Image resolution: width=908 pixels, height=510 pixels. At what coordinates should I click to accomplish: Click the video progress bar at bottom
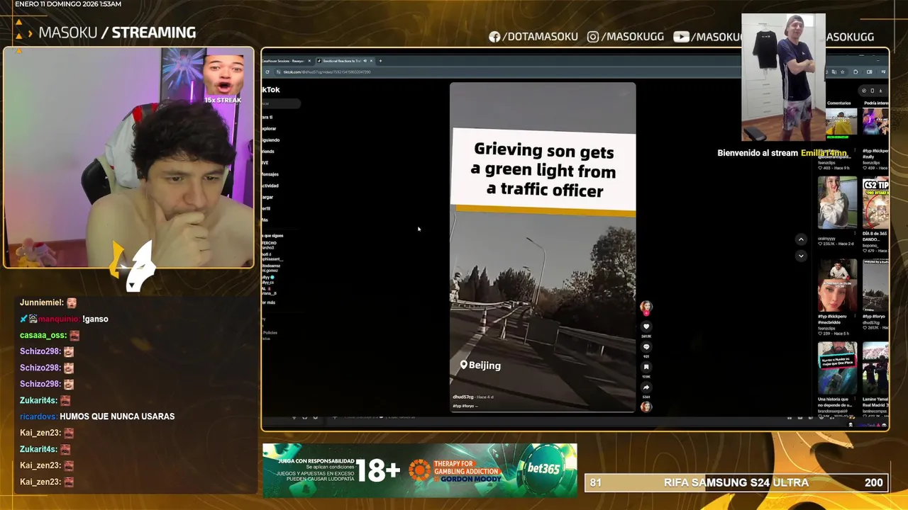click(543, 412)
